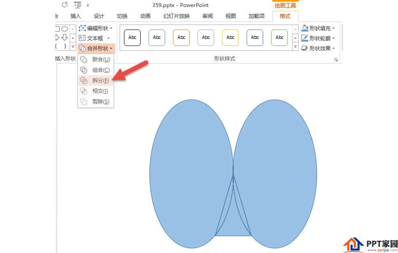
Task: Select the Split (拆分) merge option
Action: [x=96, y=80]
